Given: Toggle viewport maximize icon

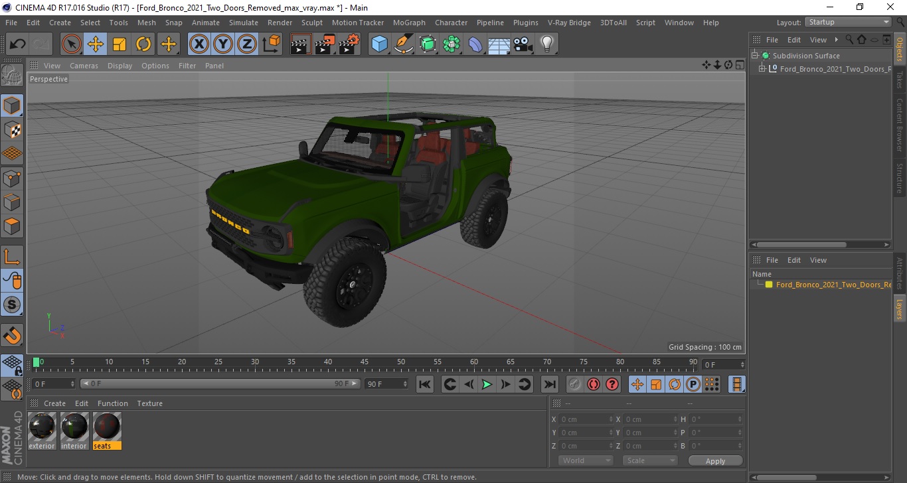Looking at the screenshot, I should tap(740, 65).
